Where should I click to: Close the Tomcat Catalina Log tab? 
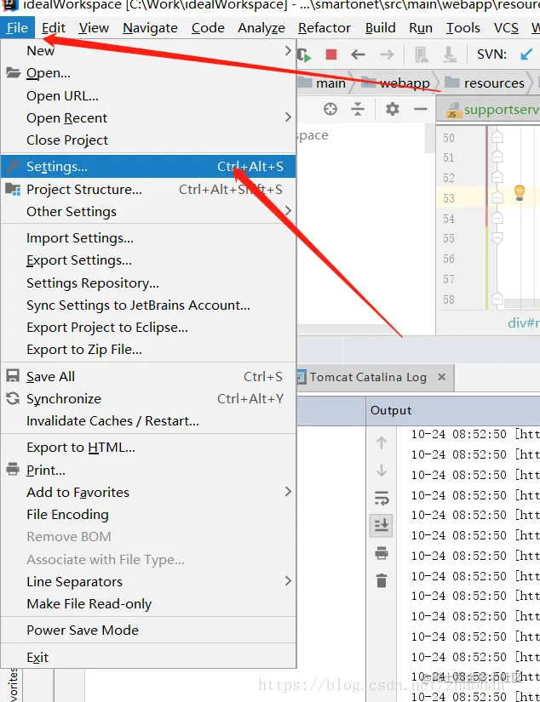point(441,377)
